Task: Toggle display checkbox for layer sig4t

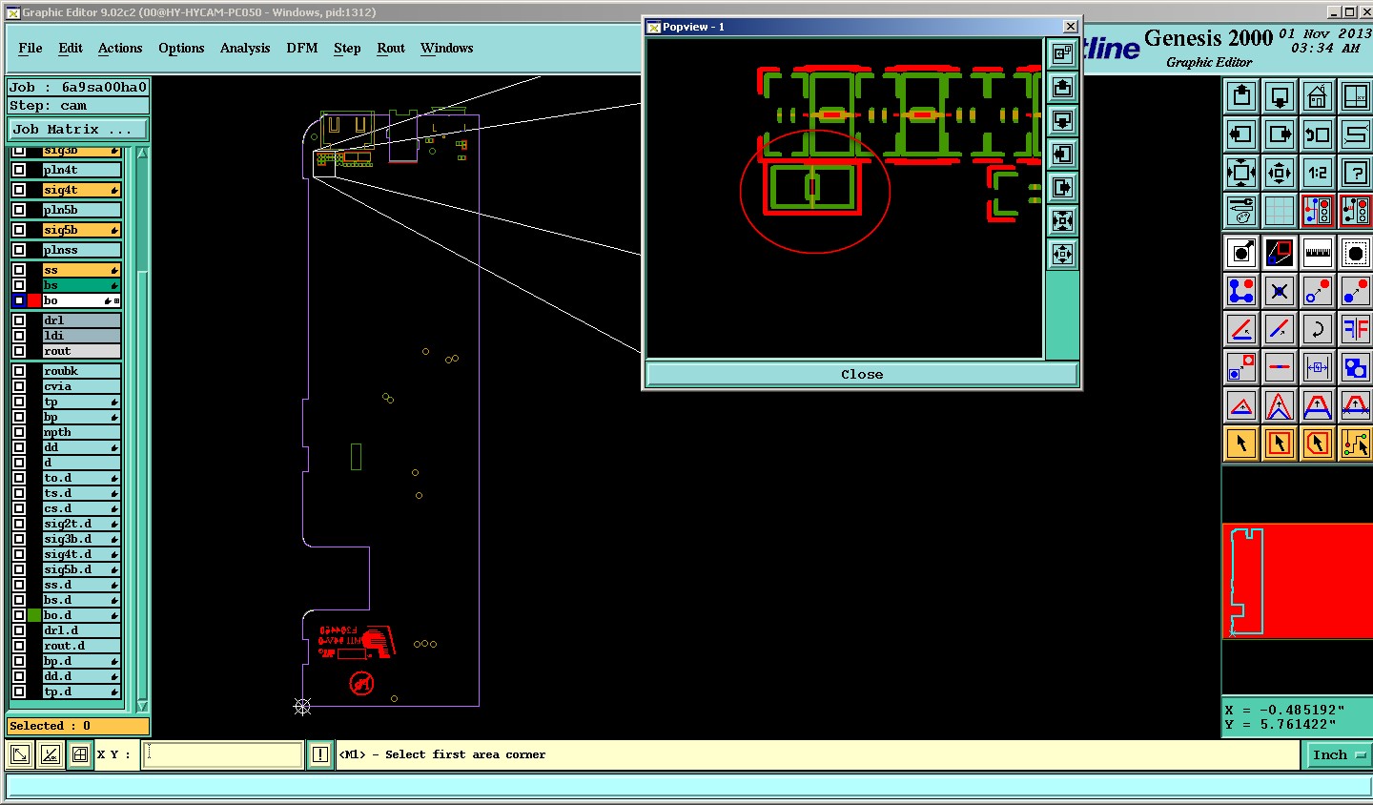Action: [19, 190]
